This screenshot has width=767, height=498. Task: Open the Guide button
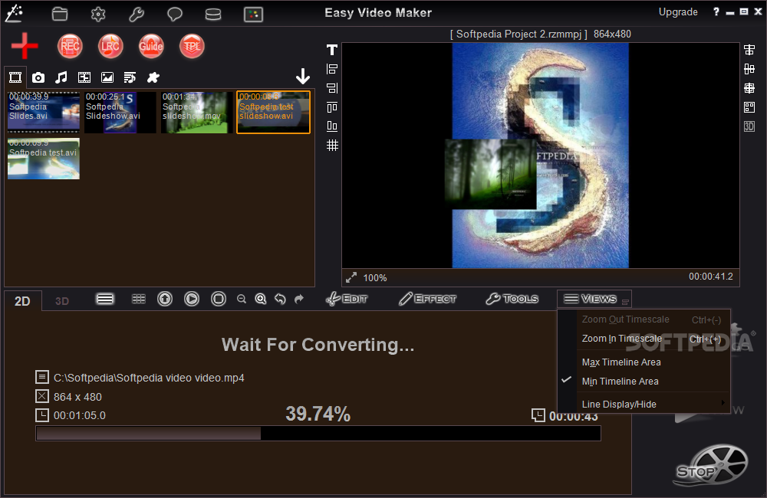tap(151, 47)
